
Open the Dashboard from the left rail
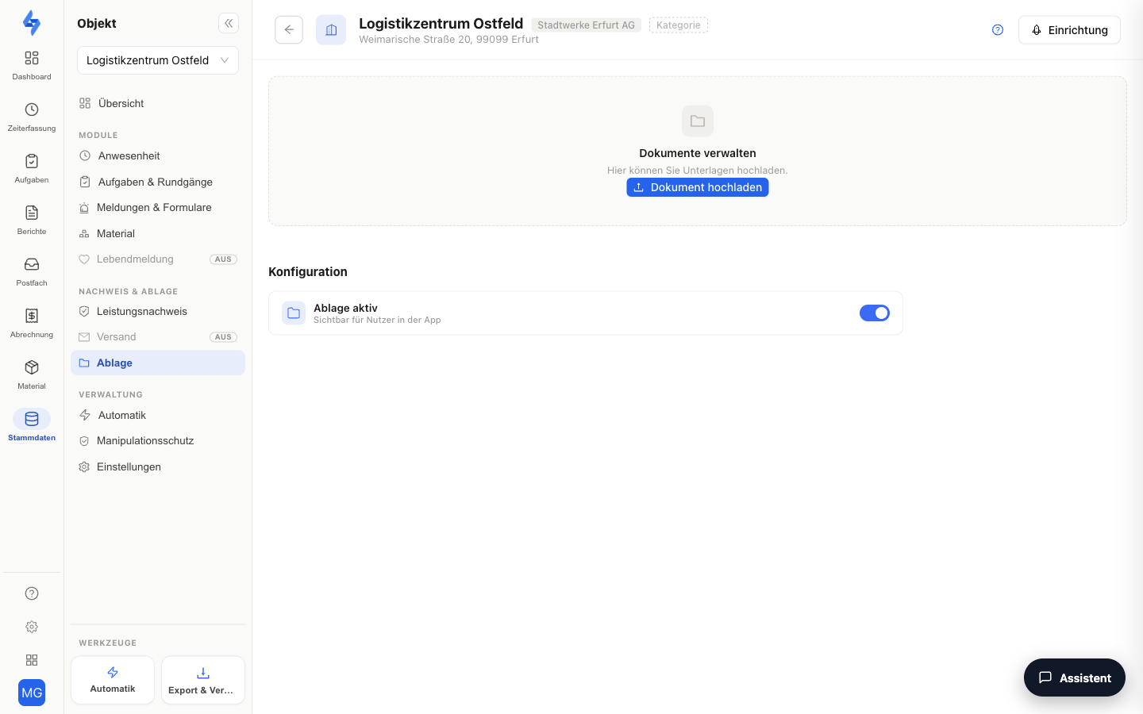click(x=32, y=65)
